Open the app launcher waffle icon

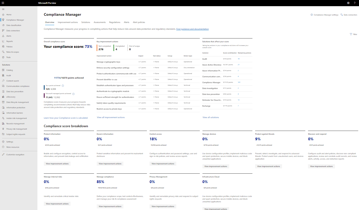(x=3, y=3)
